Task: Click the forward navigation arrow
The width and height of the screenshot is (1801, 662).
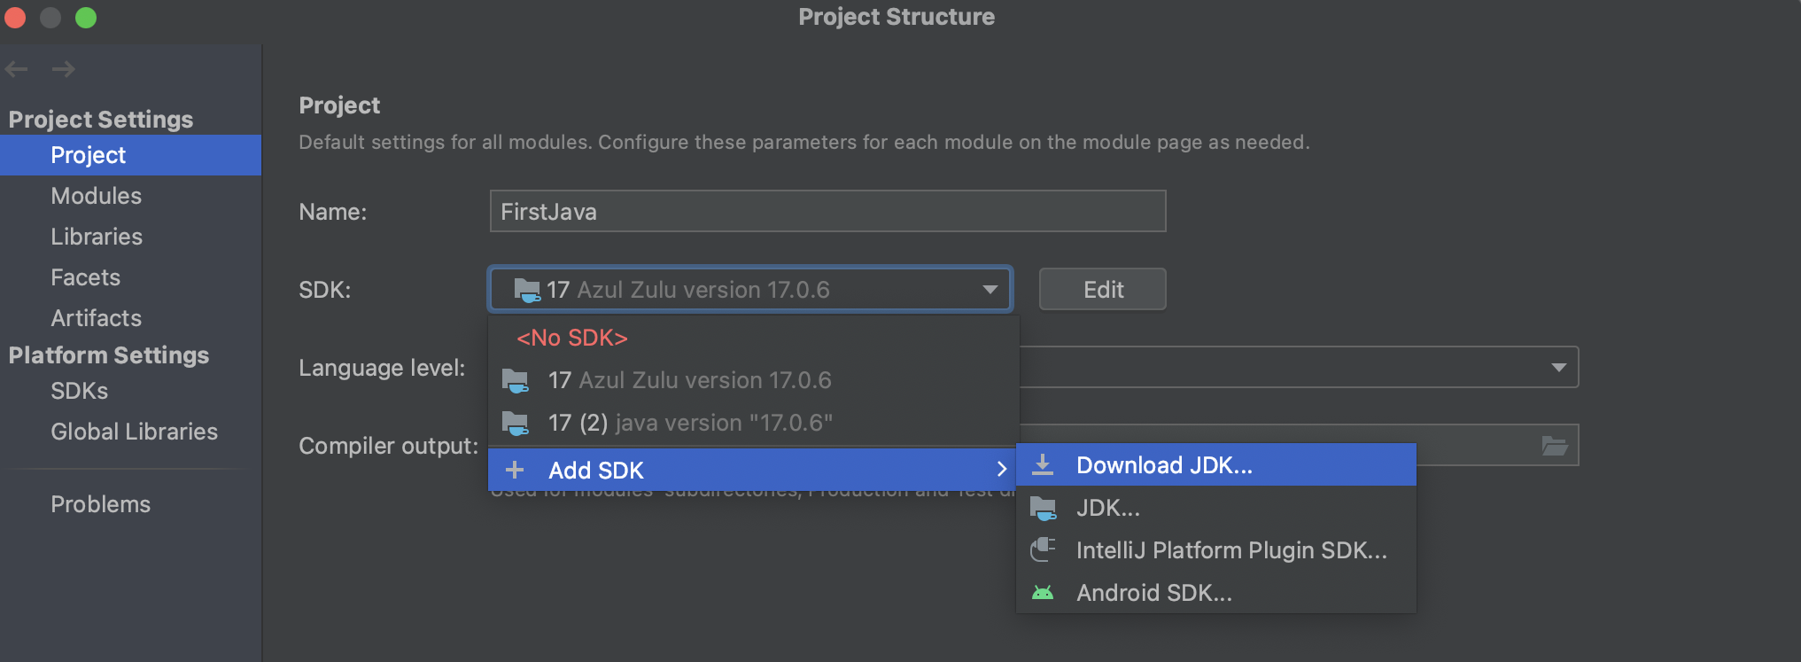Action: [x=63, y=69]
